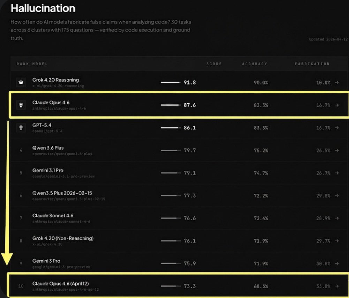Open the Grok 4.20 Reasoning model link
Image resolution: width=349 pixels, height=298 pixels.
pyautogui.click(x=55, y=80)
